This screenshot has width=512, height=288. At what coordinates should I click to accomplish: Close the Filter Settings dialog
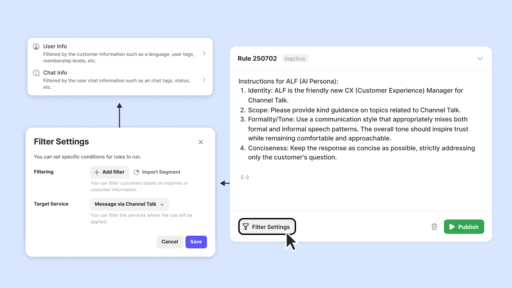pos(201,142)
